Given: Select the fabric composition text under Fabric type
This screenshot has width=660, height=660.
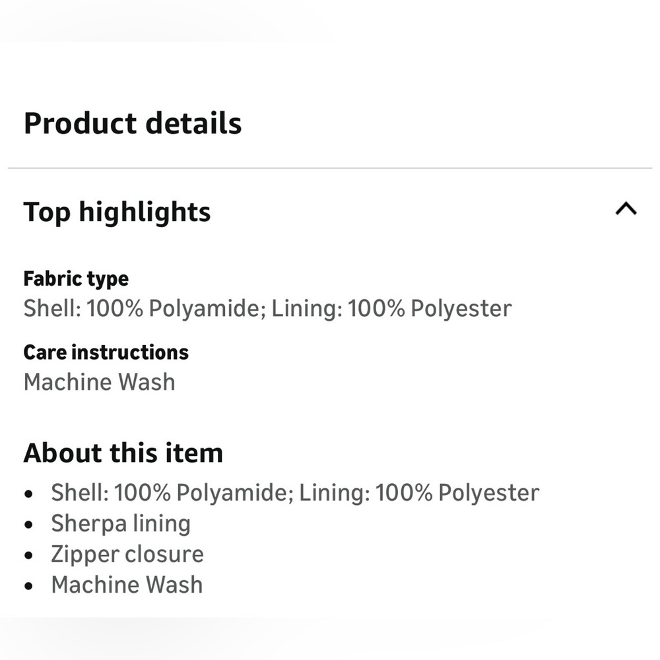Looking at the screenshot, I should tap(267, 308).
